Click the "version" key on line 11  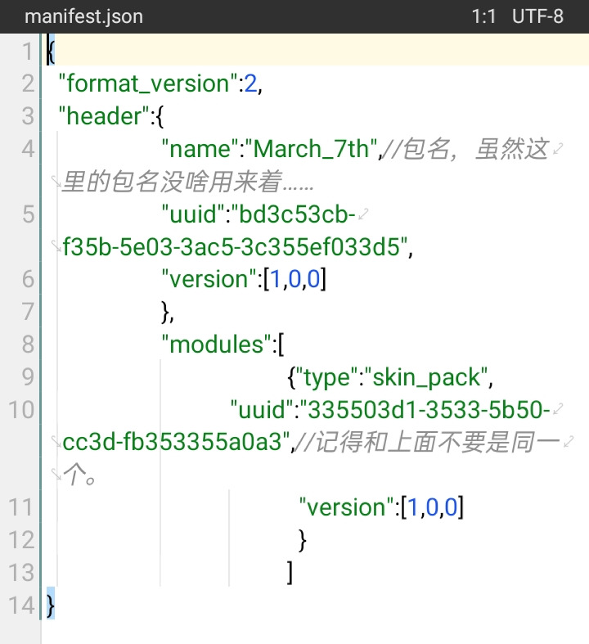pyautogui.click(x=346, y=507)
